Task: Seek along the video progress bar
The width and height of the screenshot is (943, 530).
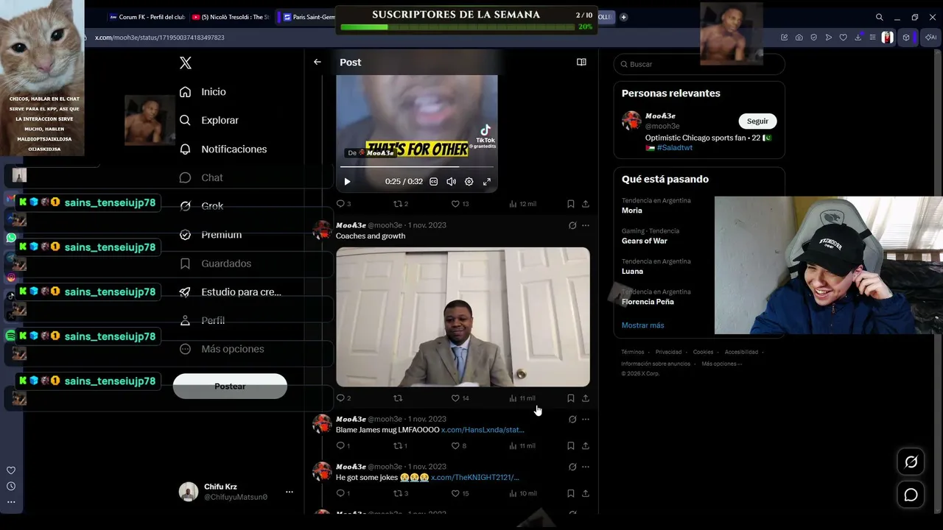Action: pyautogui.click(x=417, y=167)
